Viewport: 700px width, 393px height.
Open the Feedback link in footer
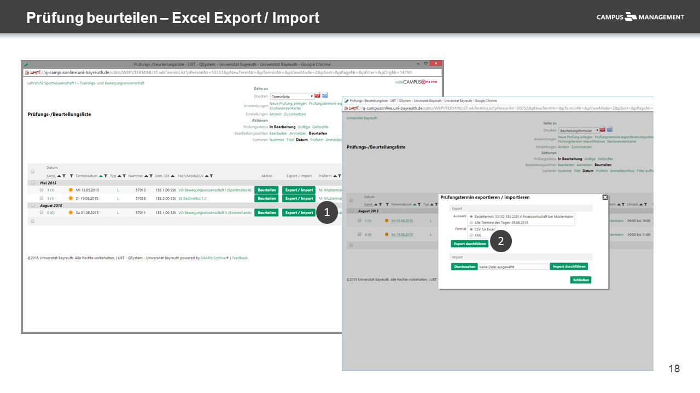coord(240,258)
